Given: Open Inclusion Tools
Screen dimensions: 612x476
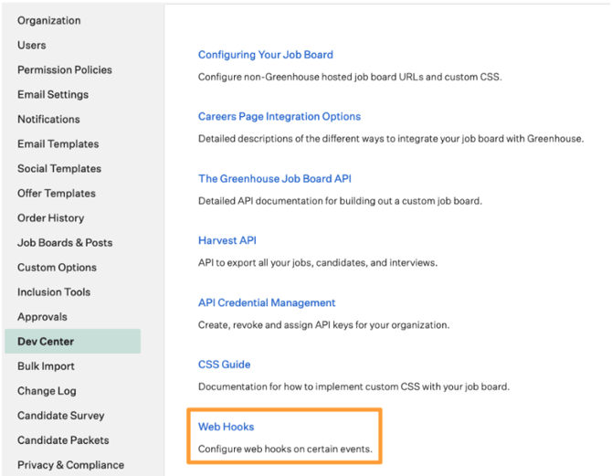Looking at the screenshot, I should click(54, 292).
